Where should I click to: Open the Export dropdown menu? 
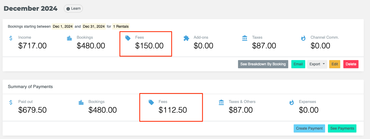point(317,64)
